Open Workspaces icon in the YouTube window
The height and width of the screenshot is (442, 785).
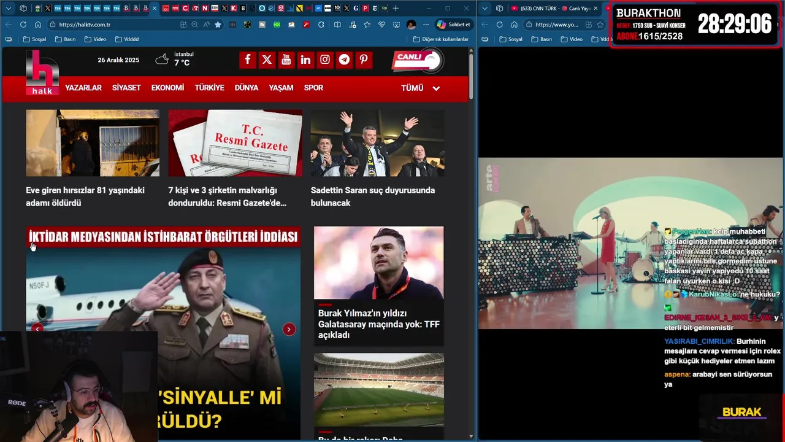point(499,8)
